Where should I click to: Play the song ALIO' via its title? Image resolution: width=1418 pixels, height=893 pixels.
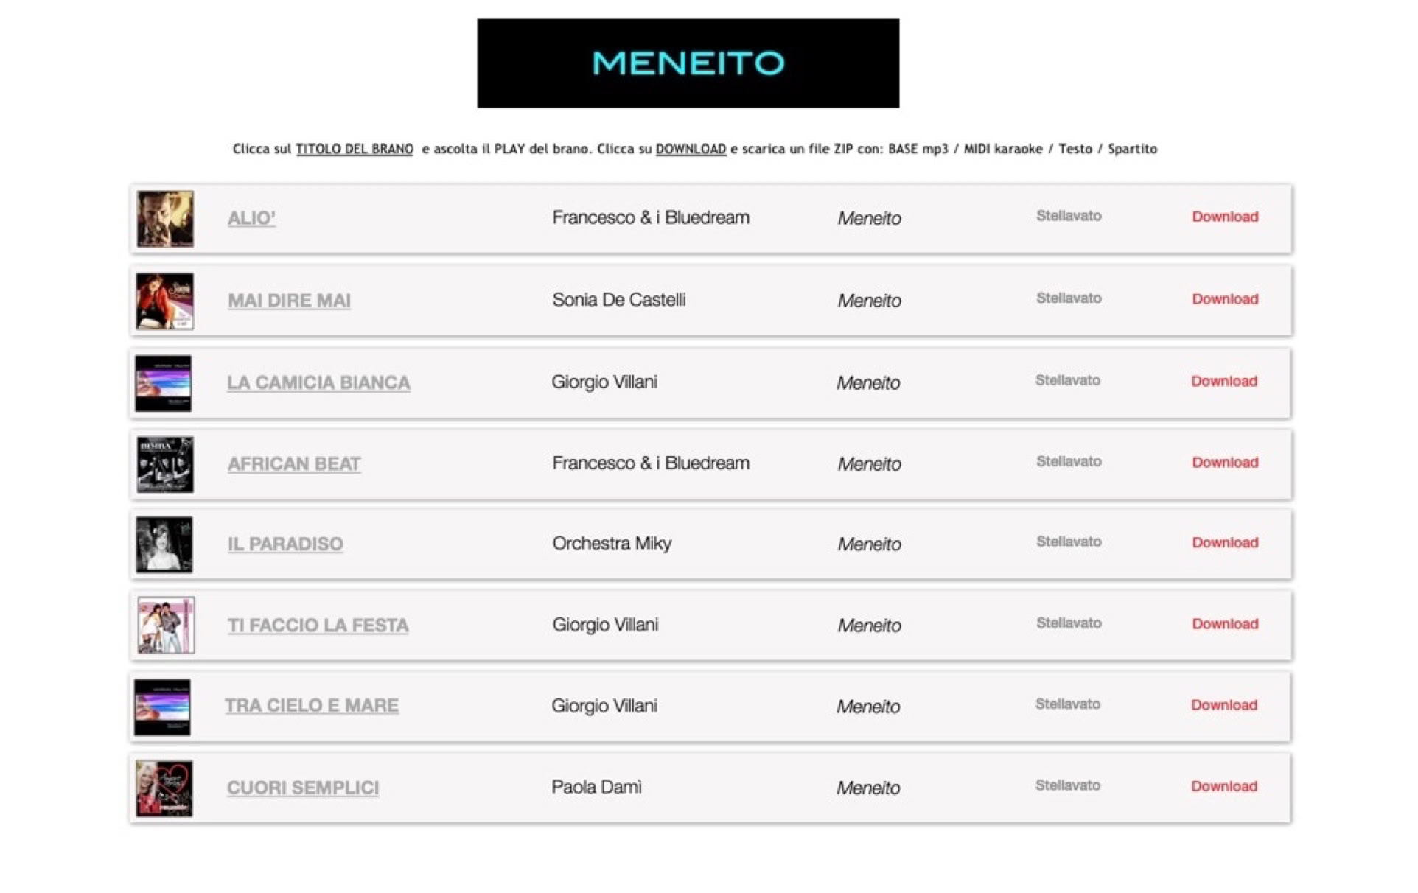click(251, 218)
